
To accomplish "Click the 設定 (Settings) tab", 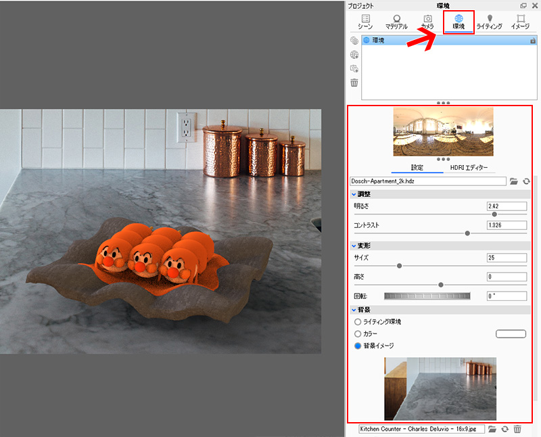I will [417, 167].
